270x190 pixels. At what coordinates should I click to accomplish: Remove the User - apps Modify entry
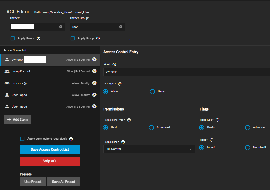coord(94,95)
